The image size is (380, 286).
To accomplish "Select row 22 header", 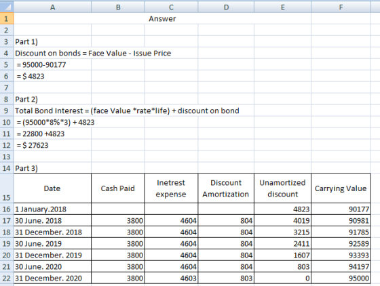I will (x=7, y=278).
